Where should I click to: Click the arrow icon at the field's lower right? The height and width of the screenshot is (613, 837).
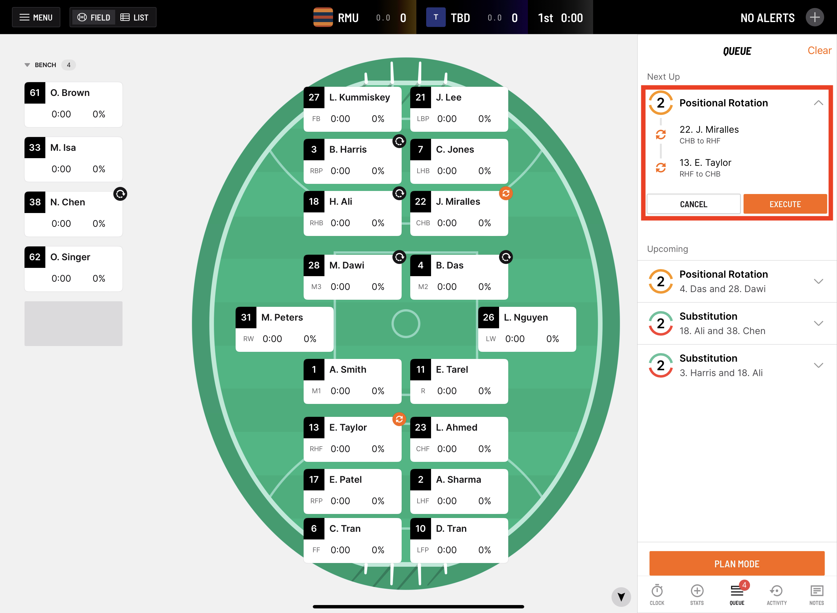pyautogui.click(x=621, y=597)
